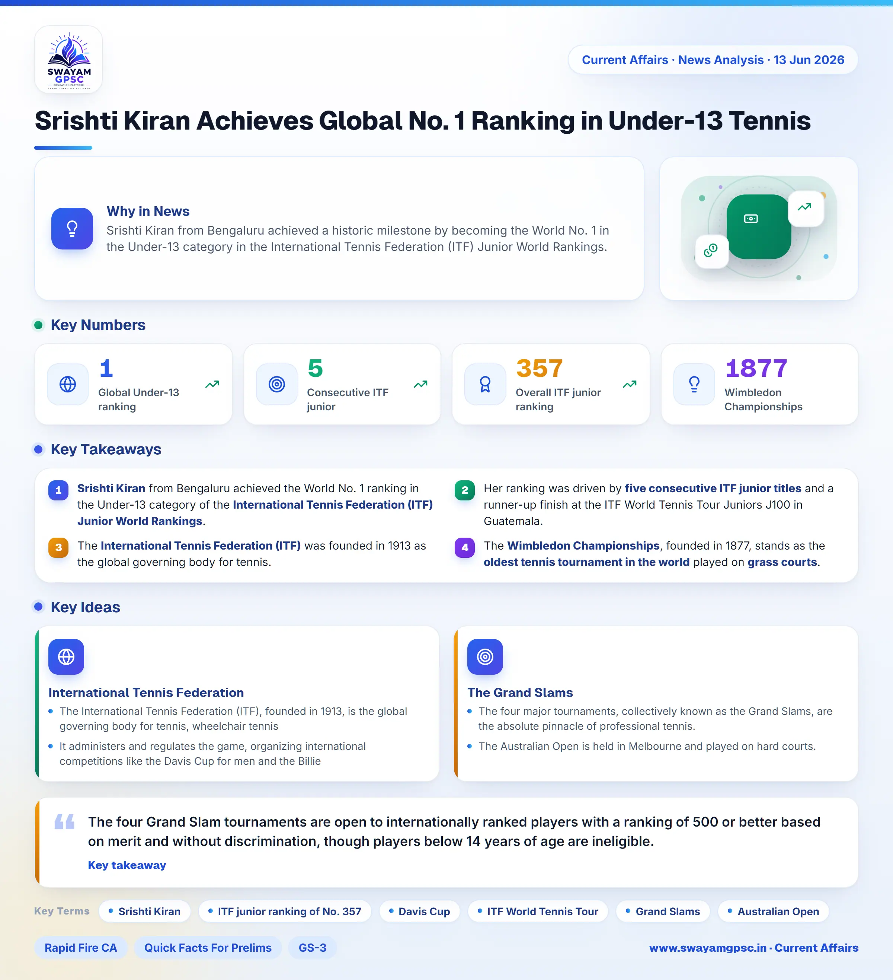The height and width of the screenshot is (980, 893).
Task: Select the Srishti Kiran key term chip
Action: tap(145, 911)
